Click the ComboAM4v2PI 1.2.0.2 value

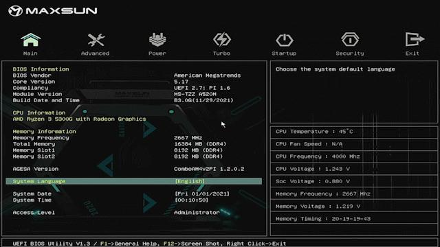(x=209, y=169)
